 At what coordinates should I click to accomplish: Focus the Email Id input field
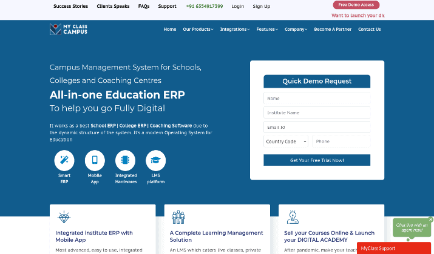(x=317, y=127)
